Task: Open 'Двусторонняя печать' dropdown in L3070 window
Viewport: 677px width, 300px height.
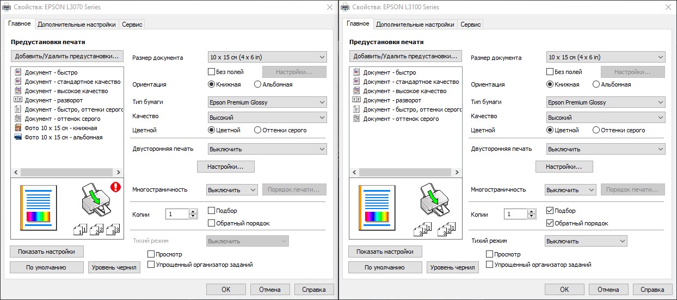Action: (x=267, y=149)
